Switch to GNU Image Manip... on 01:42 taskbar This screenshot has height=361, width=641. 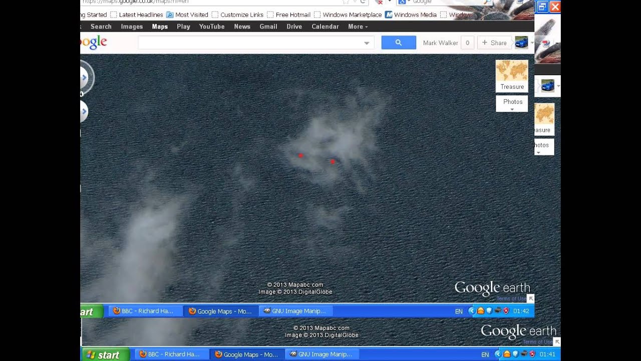point(295,311)
